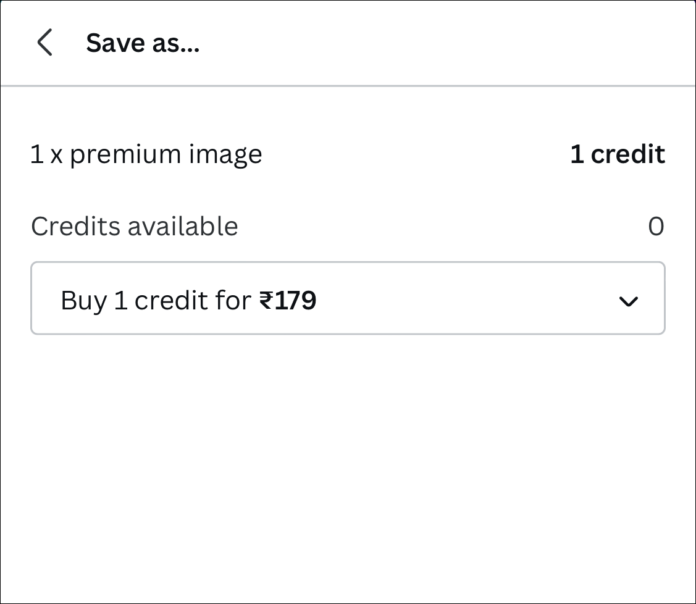
Task: Select the left-pointing navigation arrow
Action: point(44,43)
